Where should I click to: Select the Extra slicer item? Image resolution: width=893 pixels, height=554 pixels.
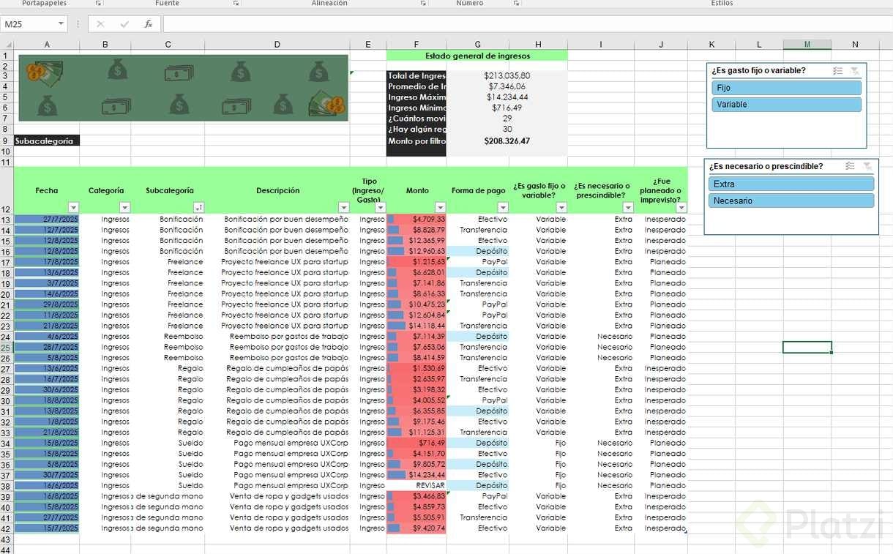[x=791, y=184]
